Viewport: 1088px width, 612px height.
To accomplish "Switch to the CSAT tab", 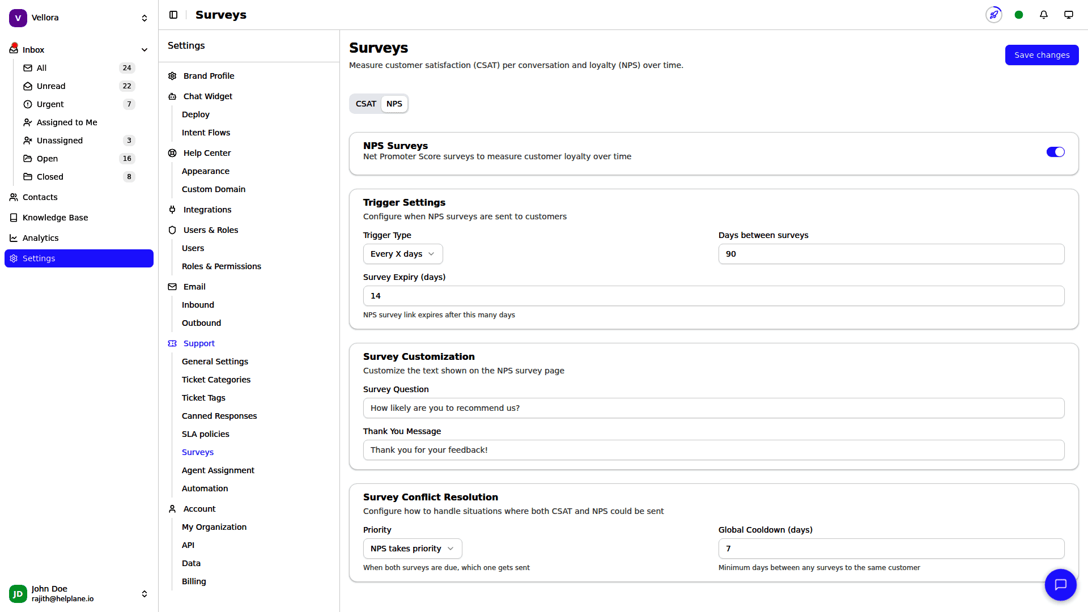I will pyautogui.click(x=365, y=104).
